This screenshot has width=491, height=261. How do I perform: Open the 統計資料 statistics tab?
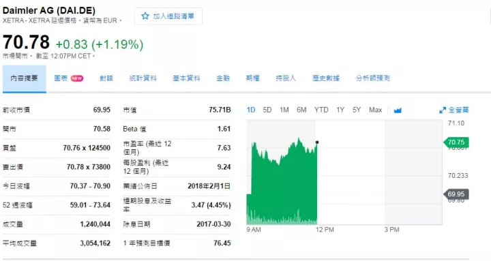143,78
